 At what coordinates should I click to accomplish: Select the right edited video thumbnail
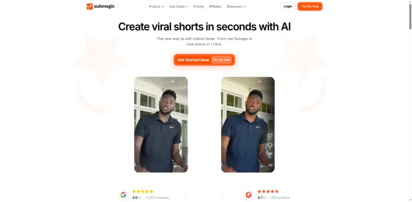tap(248, 125)
